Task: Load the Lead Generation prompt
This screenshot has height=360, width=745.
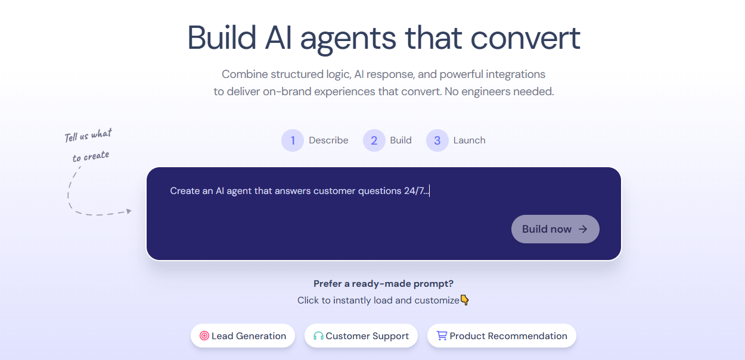Action: click(243, 336)
